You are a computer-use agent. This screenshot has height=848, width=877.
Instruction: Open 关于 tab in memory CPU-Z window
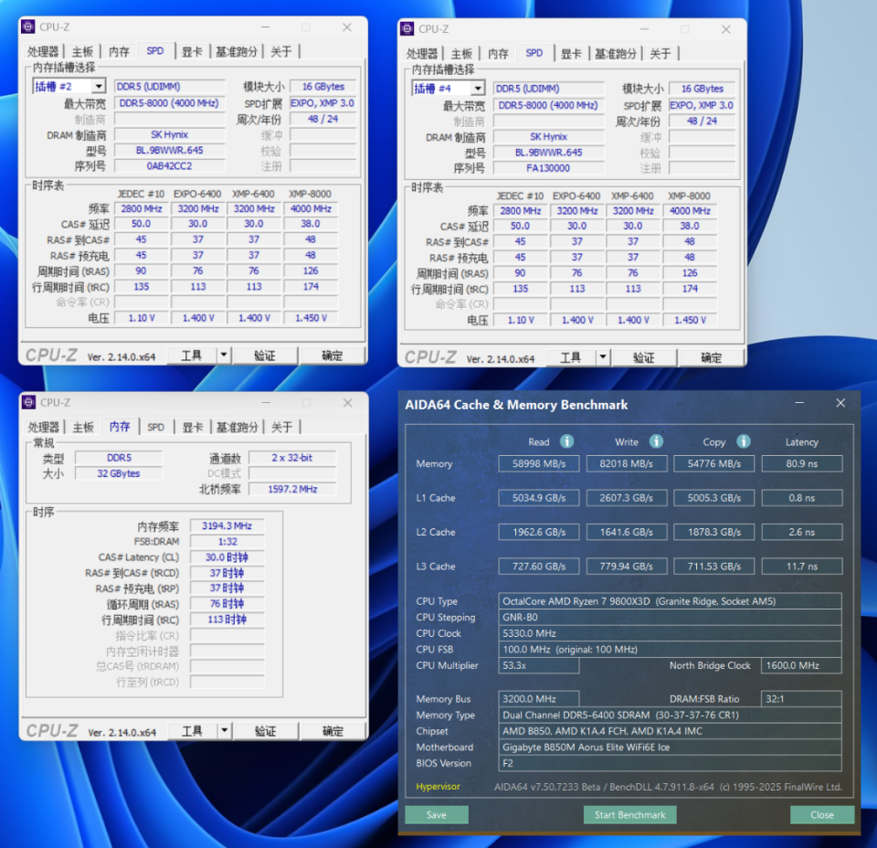[x=282, y=427]
